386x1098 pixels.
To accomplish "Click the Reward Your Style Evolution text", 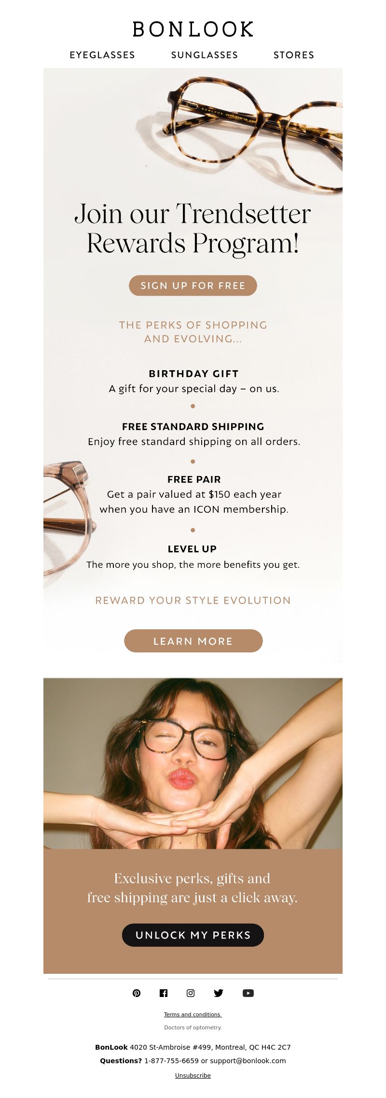I will 193,600.
